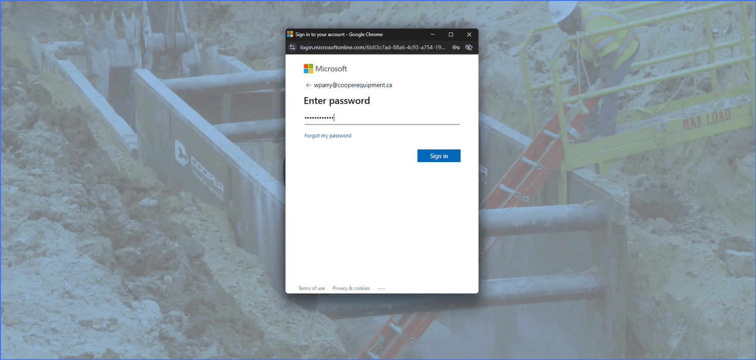Click the crossed-out eye tracking protection icon
Viewport: 756px width, 360px height.
click(x=469, y=48)
